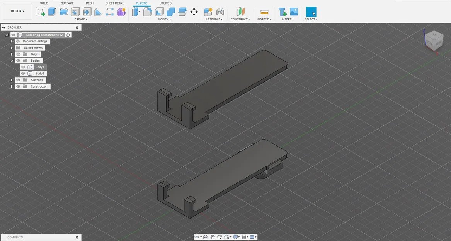The image size is (451, 241).
Task: Expand the Comments panel plus button
Action: click(77, 237)
